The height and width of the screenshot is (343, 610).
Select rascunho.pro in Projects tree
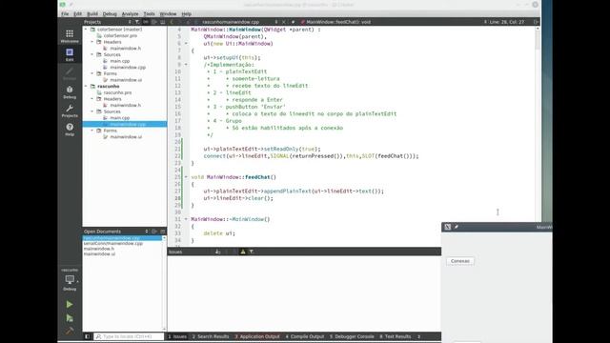[x=117, y=92]
